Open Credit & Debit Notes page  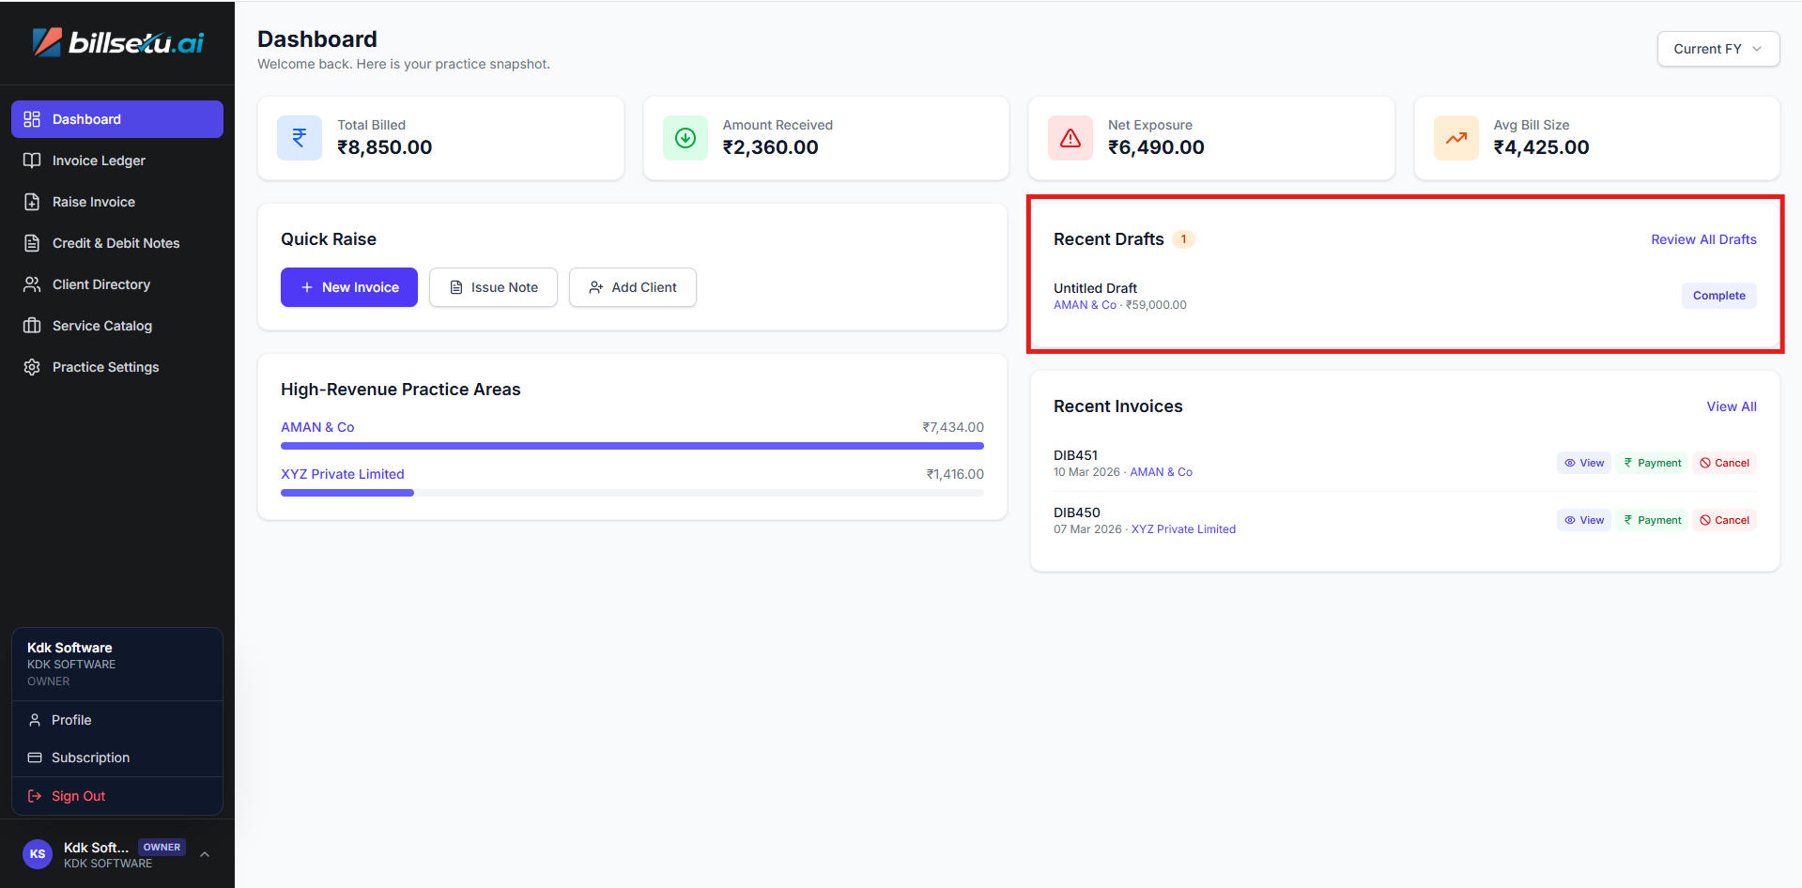pyautogui.click(x=116, y=243)
